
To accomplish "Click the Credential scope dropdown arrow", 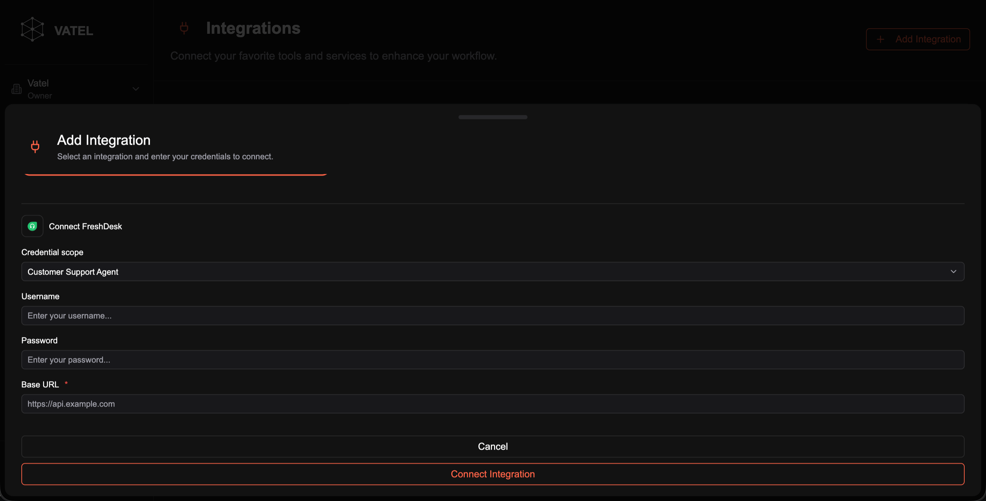I will pyautogui.click(x=954, y=272).
